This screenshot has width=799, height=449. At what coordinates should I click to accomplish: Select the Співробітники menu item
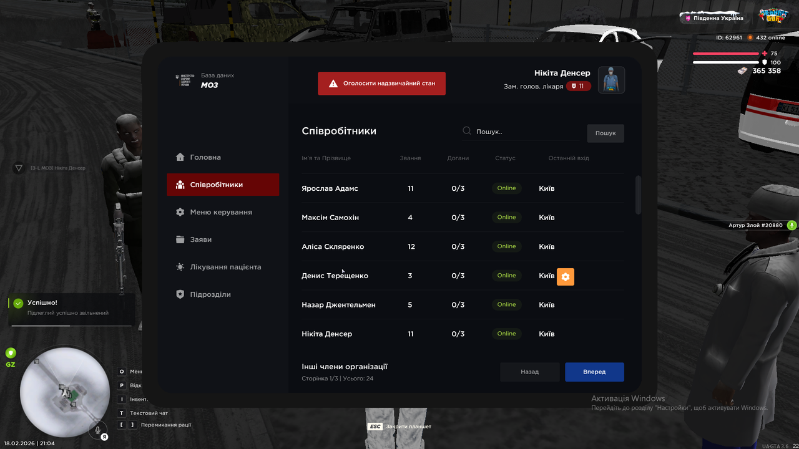(223, 185)
